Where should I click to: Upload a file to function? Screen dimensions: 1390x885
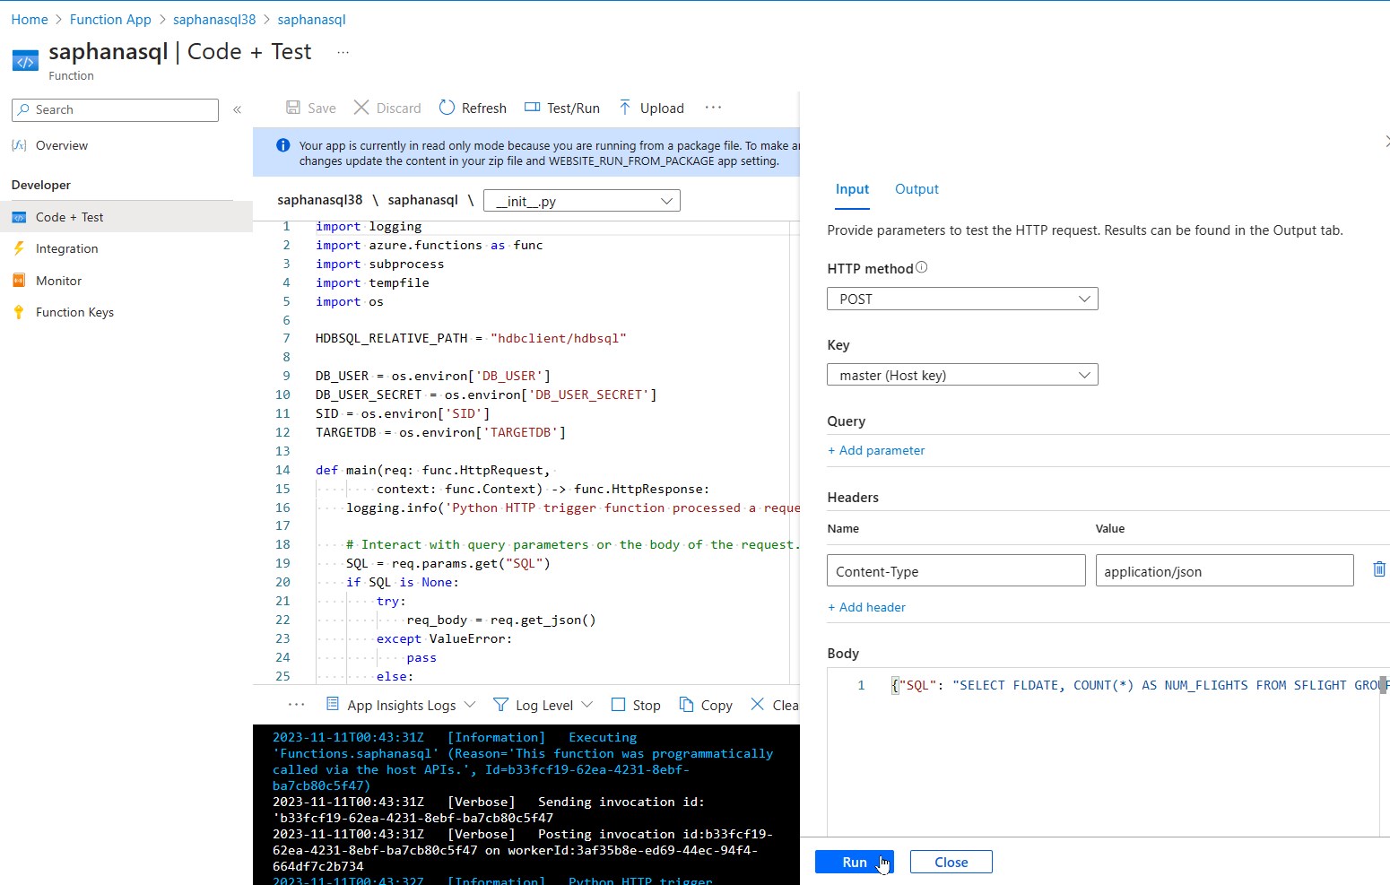[x=651, y=108]
